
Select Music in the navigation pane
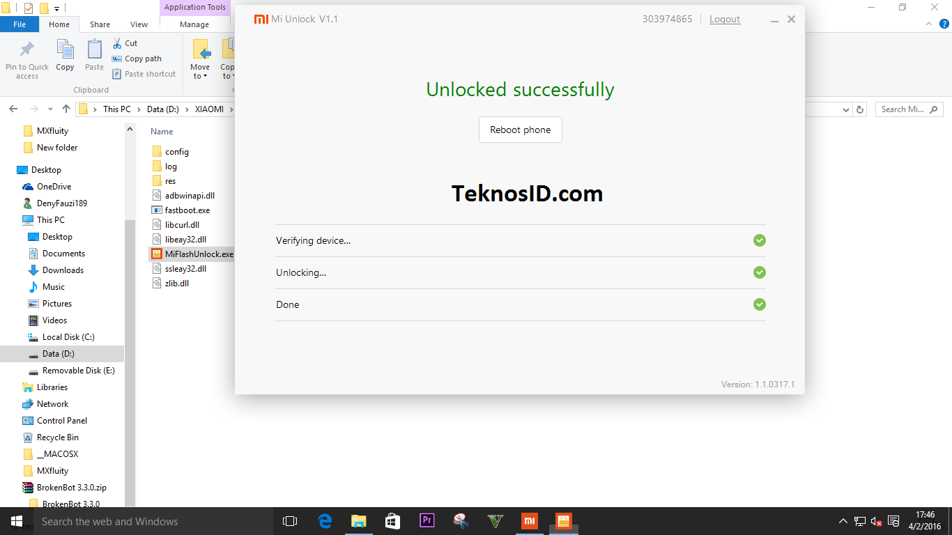tap(46, 287)
